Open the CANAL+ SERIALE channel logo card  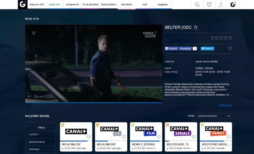[181, 131]
